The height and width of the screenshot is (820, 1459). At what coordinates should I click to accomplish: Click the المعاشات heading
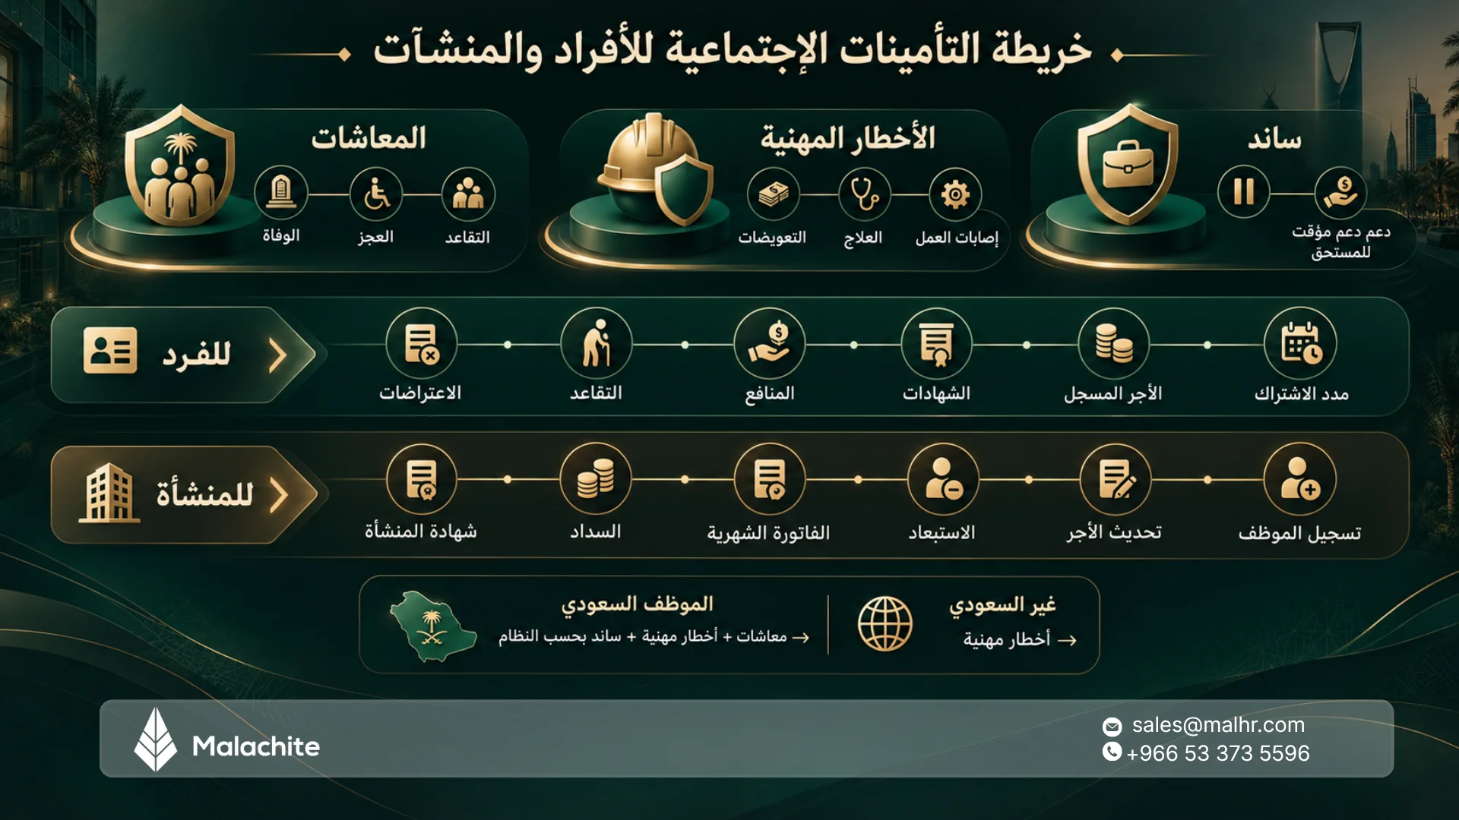coord(369,138)
